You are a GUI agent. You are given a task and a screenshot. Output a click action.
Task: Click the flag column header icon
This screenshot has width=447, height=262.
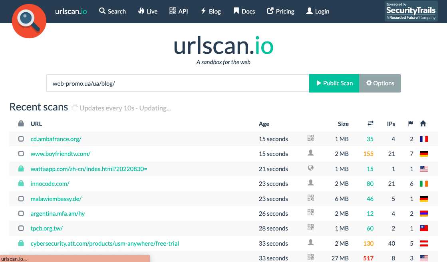pos(410,124)
